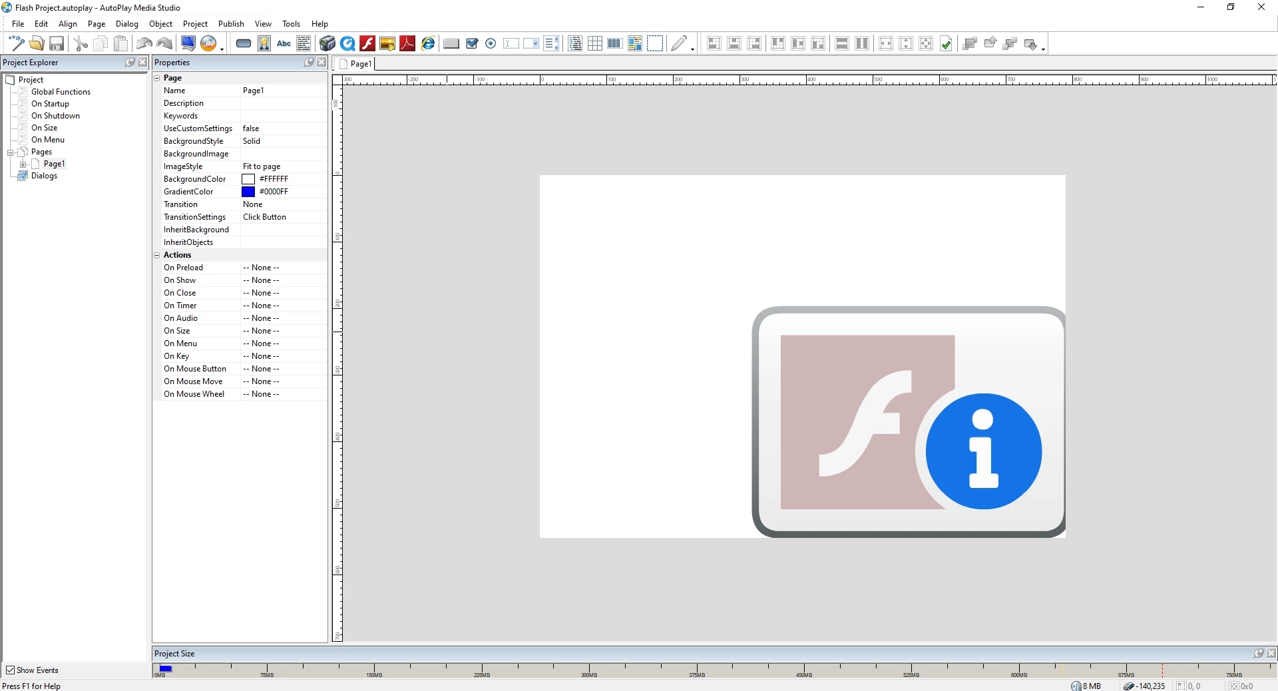1278x691 pixels.
Task: Click the GradientColor blue swatch
Action: (248, 192)
